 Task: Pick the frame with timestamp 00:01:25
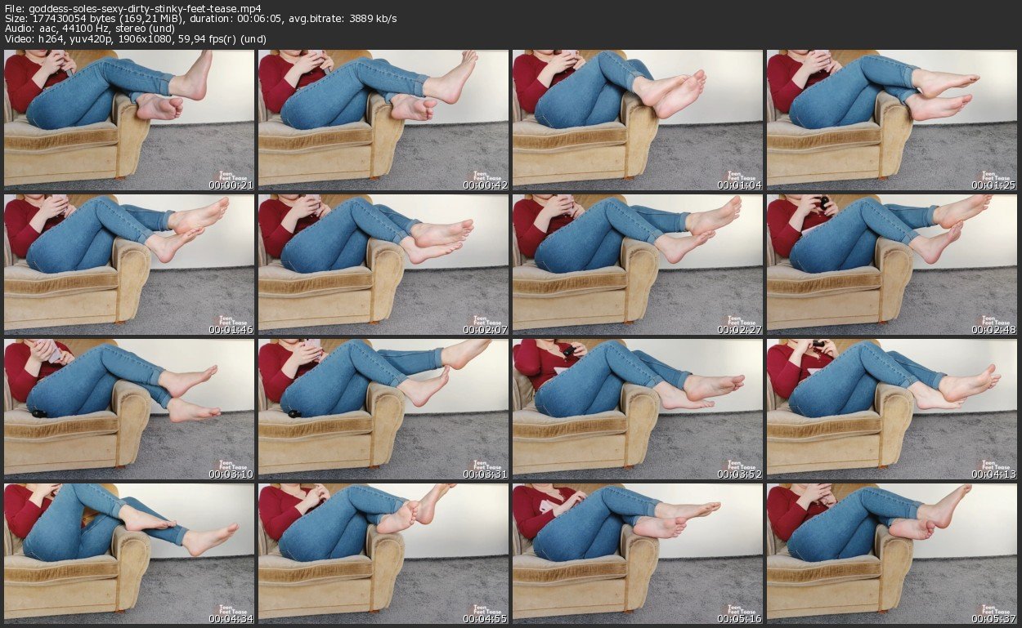891,120
